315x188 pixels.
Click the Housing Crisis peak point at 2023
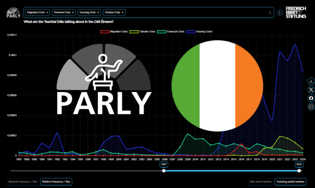(295, 44)
